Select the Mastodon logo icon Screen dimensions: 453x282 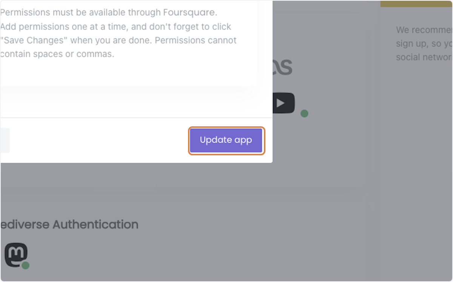[16, 255]
